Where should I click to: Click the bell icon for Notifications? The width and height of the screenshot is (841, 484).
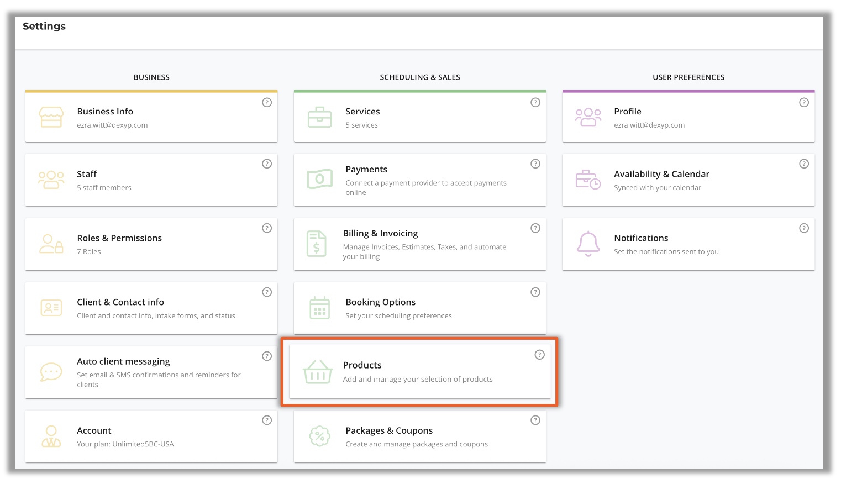(588, 244)
